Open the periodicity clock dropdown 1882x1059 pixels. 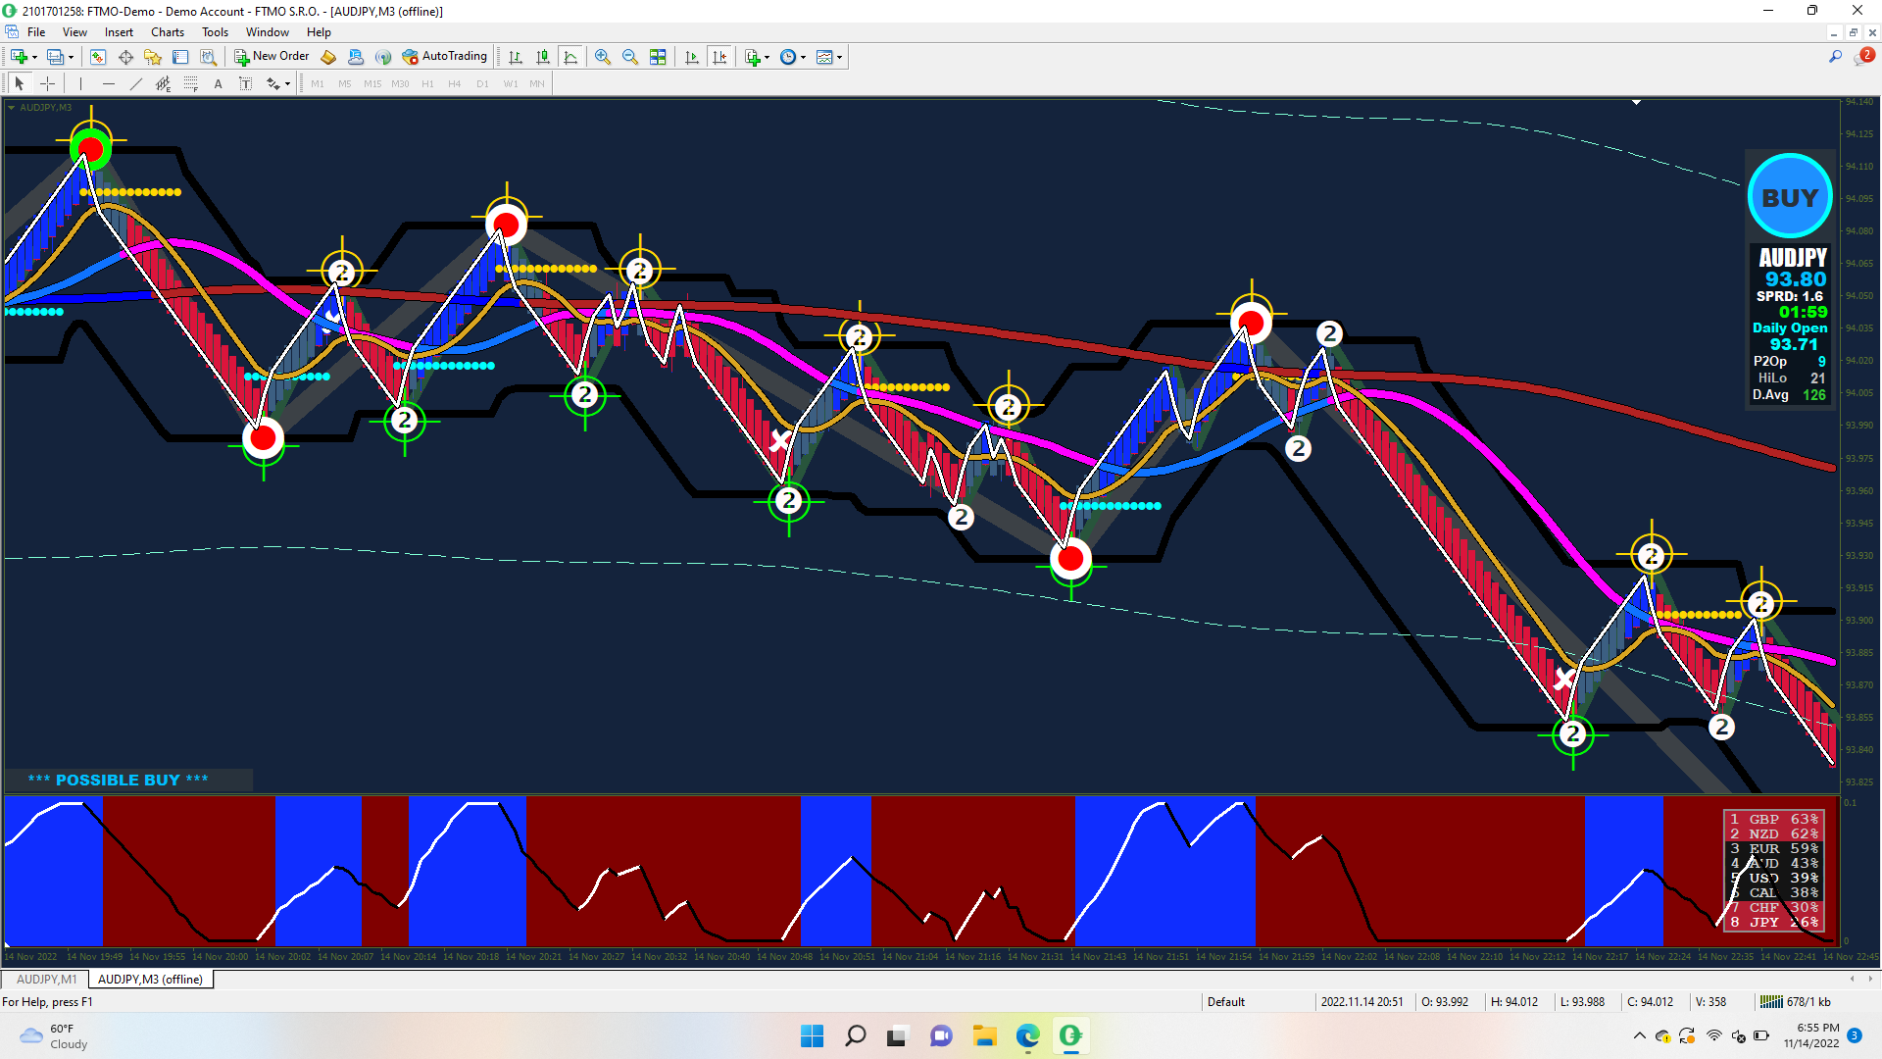(x=803, y=57)
